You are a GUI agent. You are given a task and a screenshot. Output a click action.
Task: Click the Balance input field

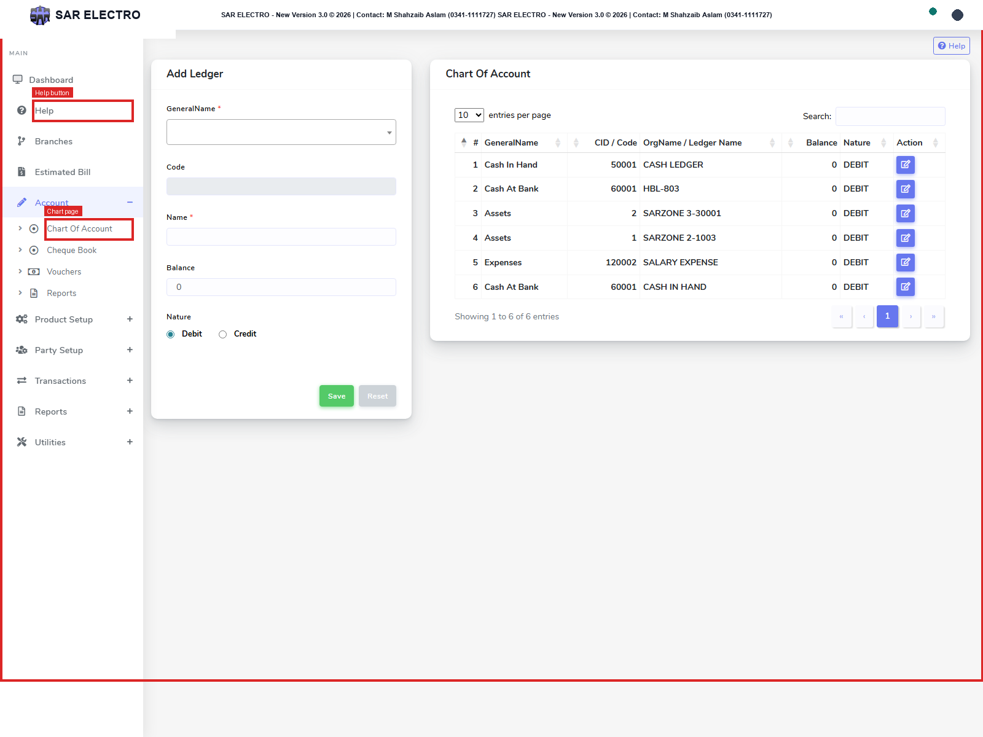(x=281, y=287)
